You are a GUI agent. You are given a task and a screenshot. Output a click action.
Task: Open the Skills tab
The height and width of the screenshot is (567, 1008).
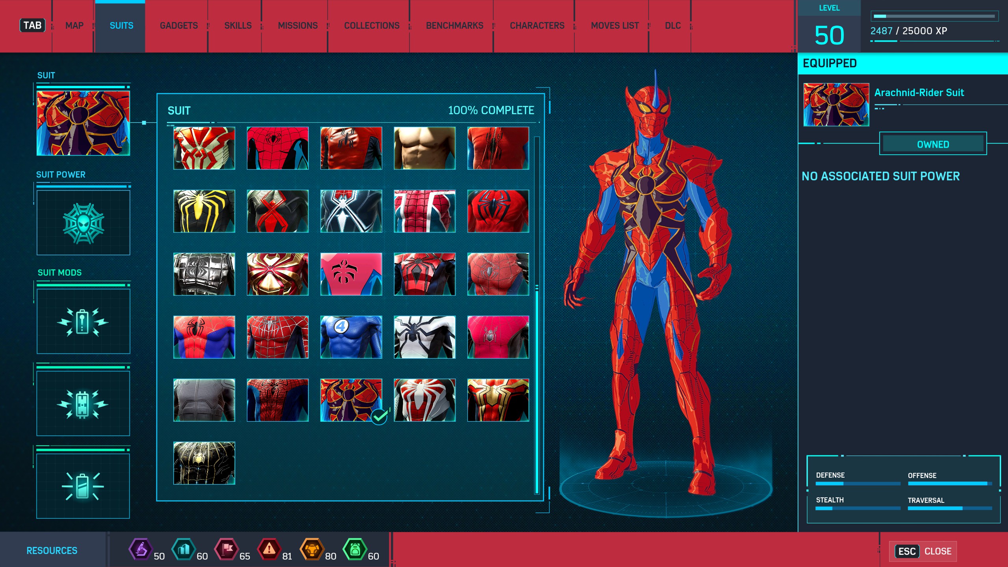(238, 26)
